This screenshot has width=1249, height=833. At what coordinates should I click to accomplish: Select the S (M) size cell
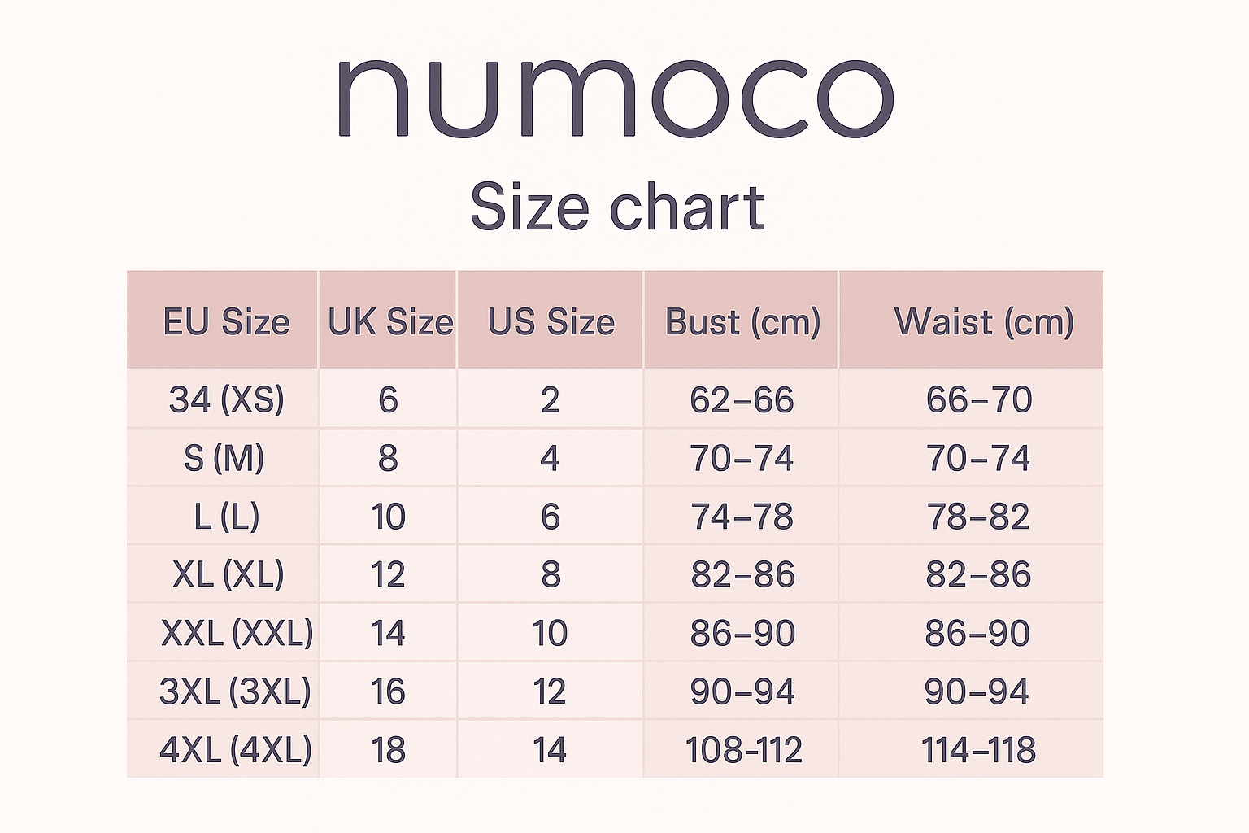point(224,458)
